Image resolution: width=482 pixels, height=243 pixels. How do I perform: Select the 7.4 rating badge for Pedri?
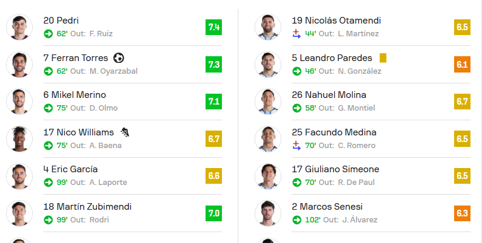213,27
